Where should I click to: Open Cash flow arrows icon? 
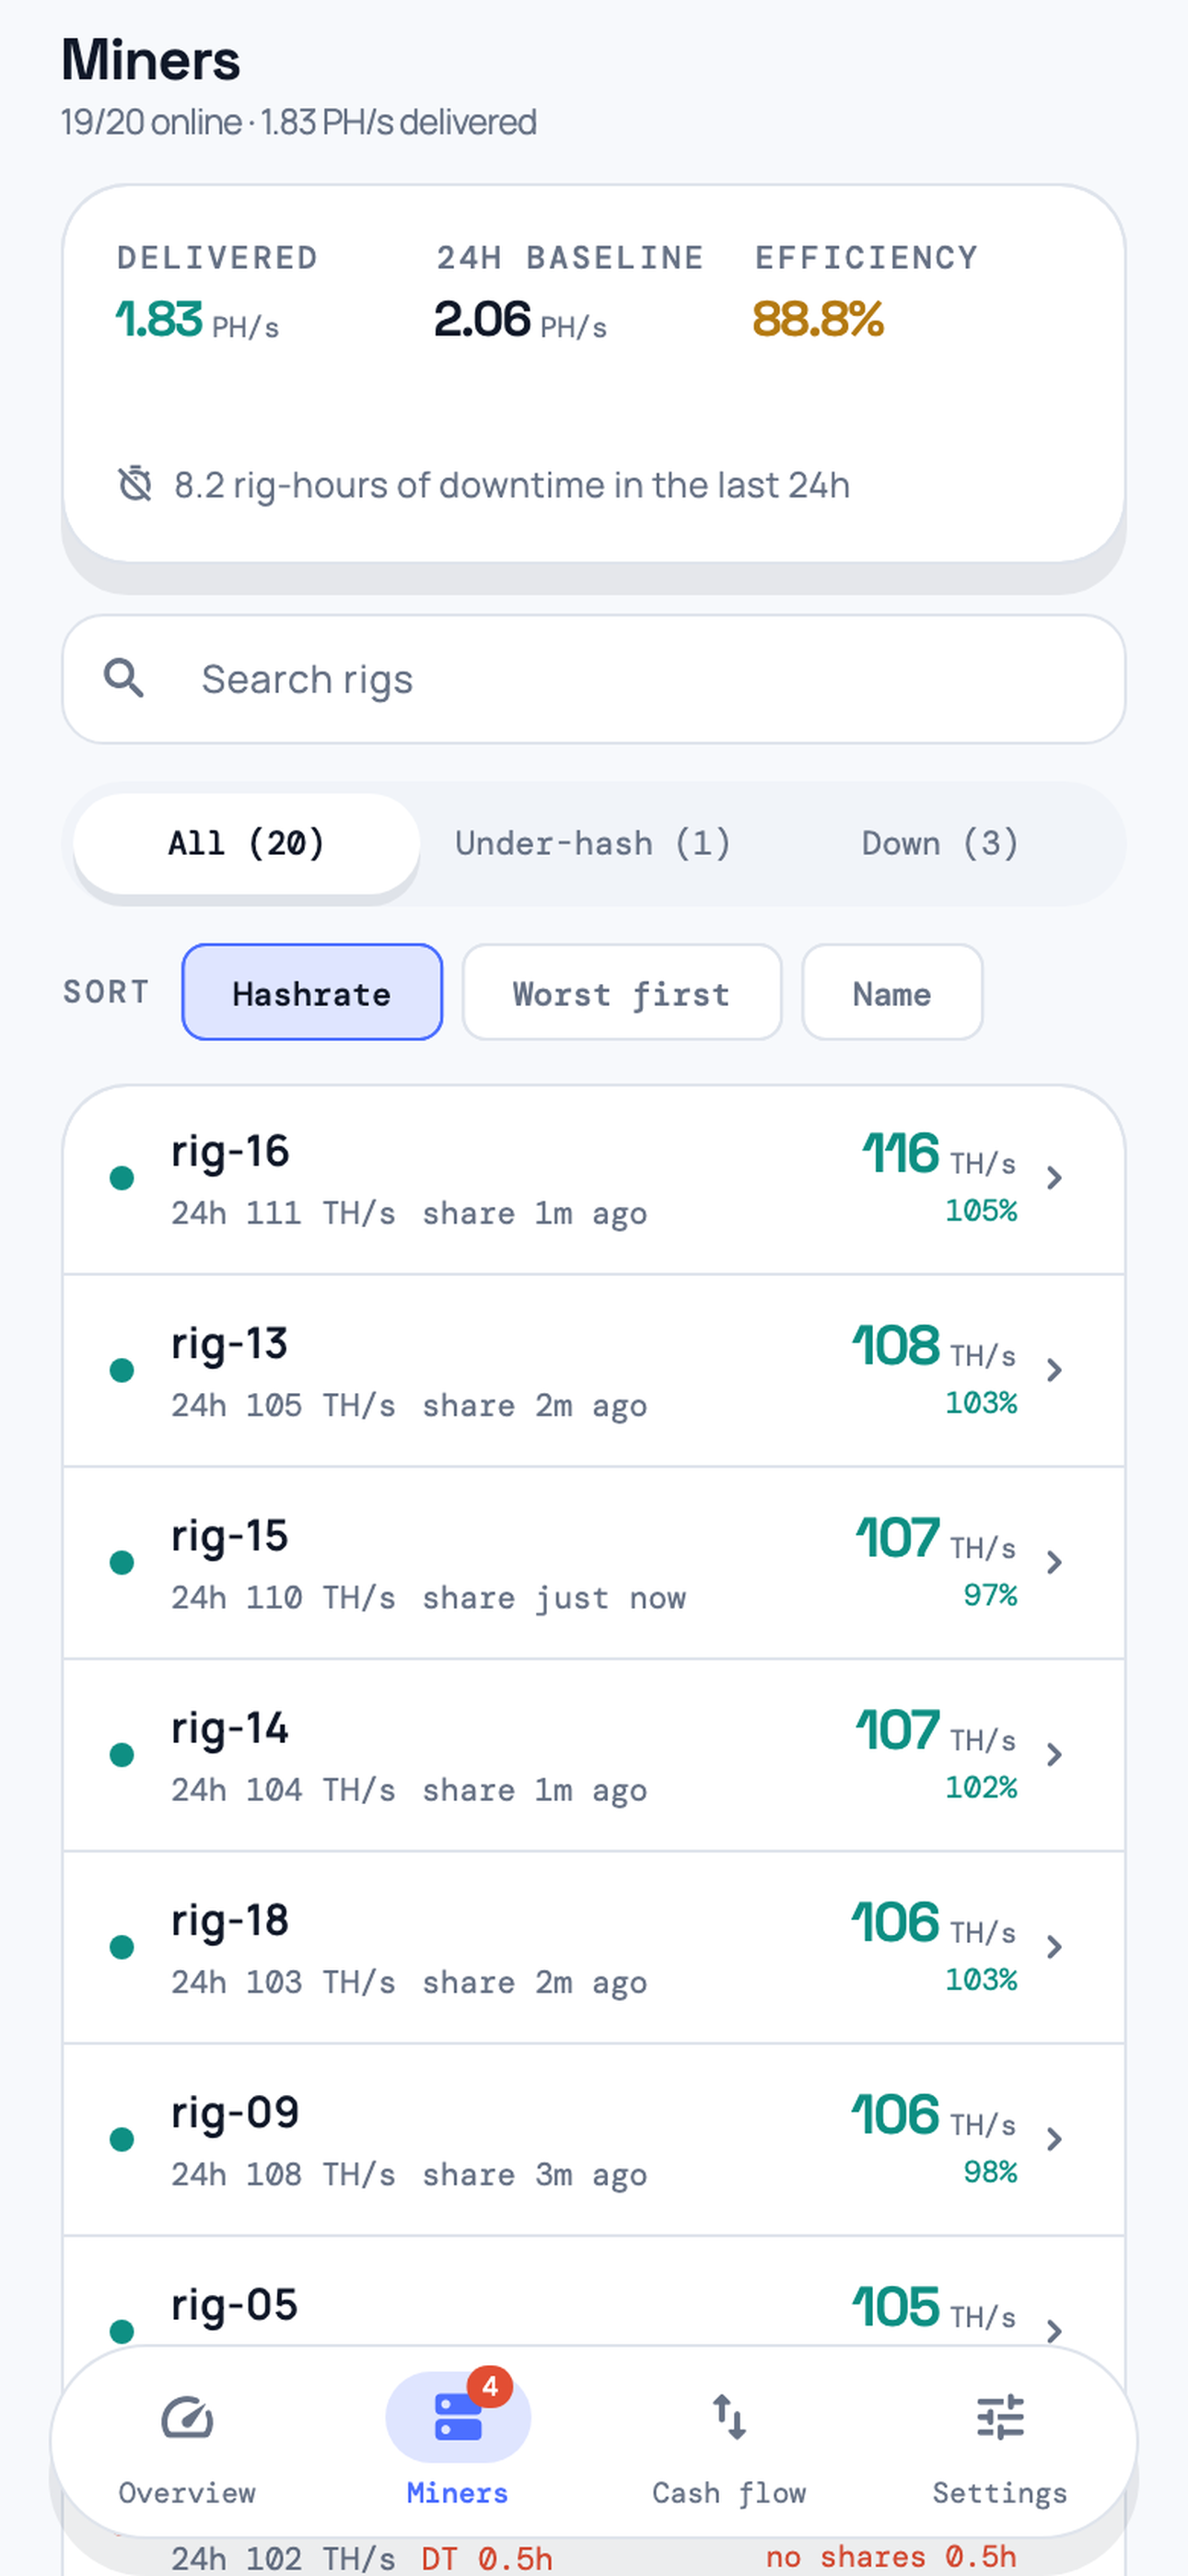(x=729, y=2417)
